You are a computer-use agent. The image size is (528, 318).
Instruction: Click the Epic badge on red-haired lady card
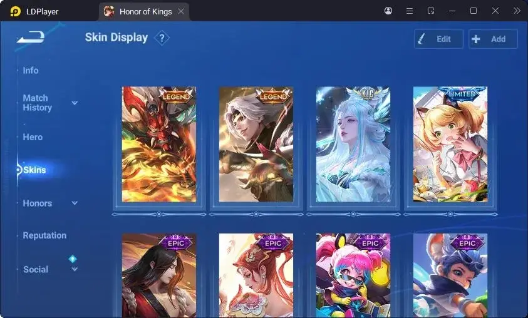pyautogui.click(x=272, y=243)
